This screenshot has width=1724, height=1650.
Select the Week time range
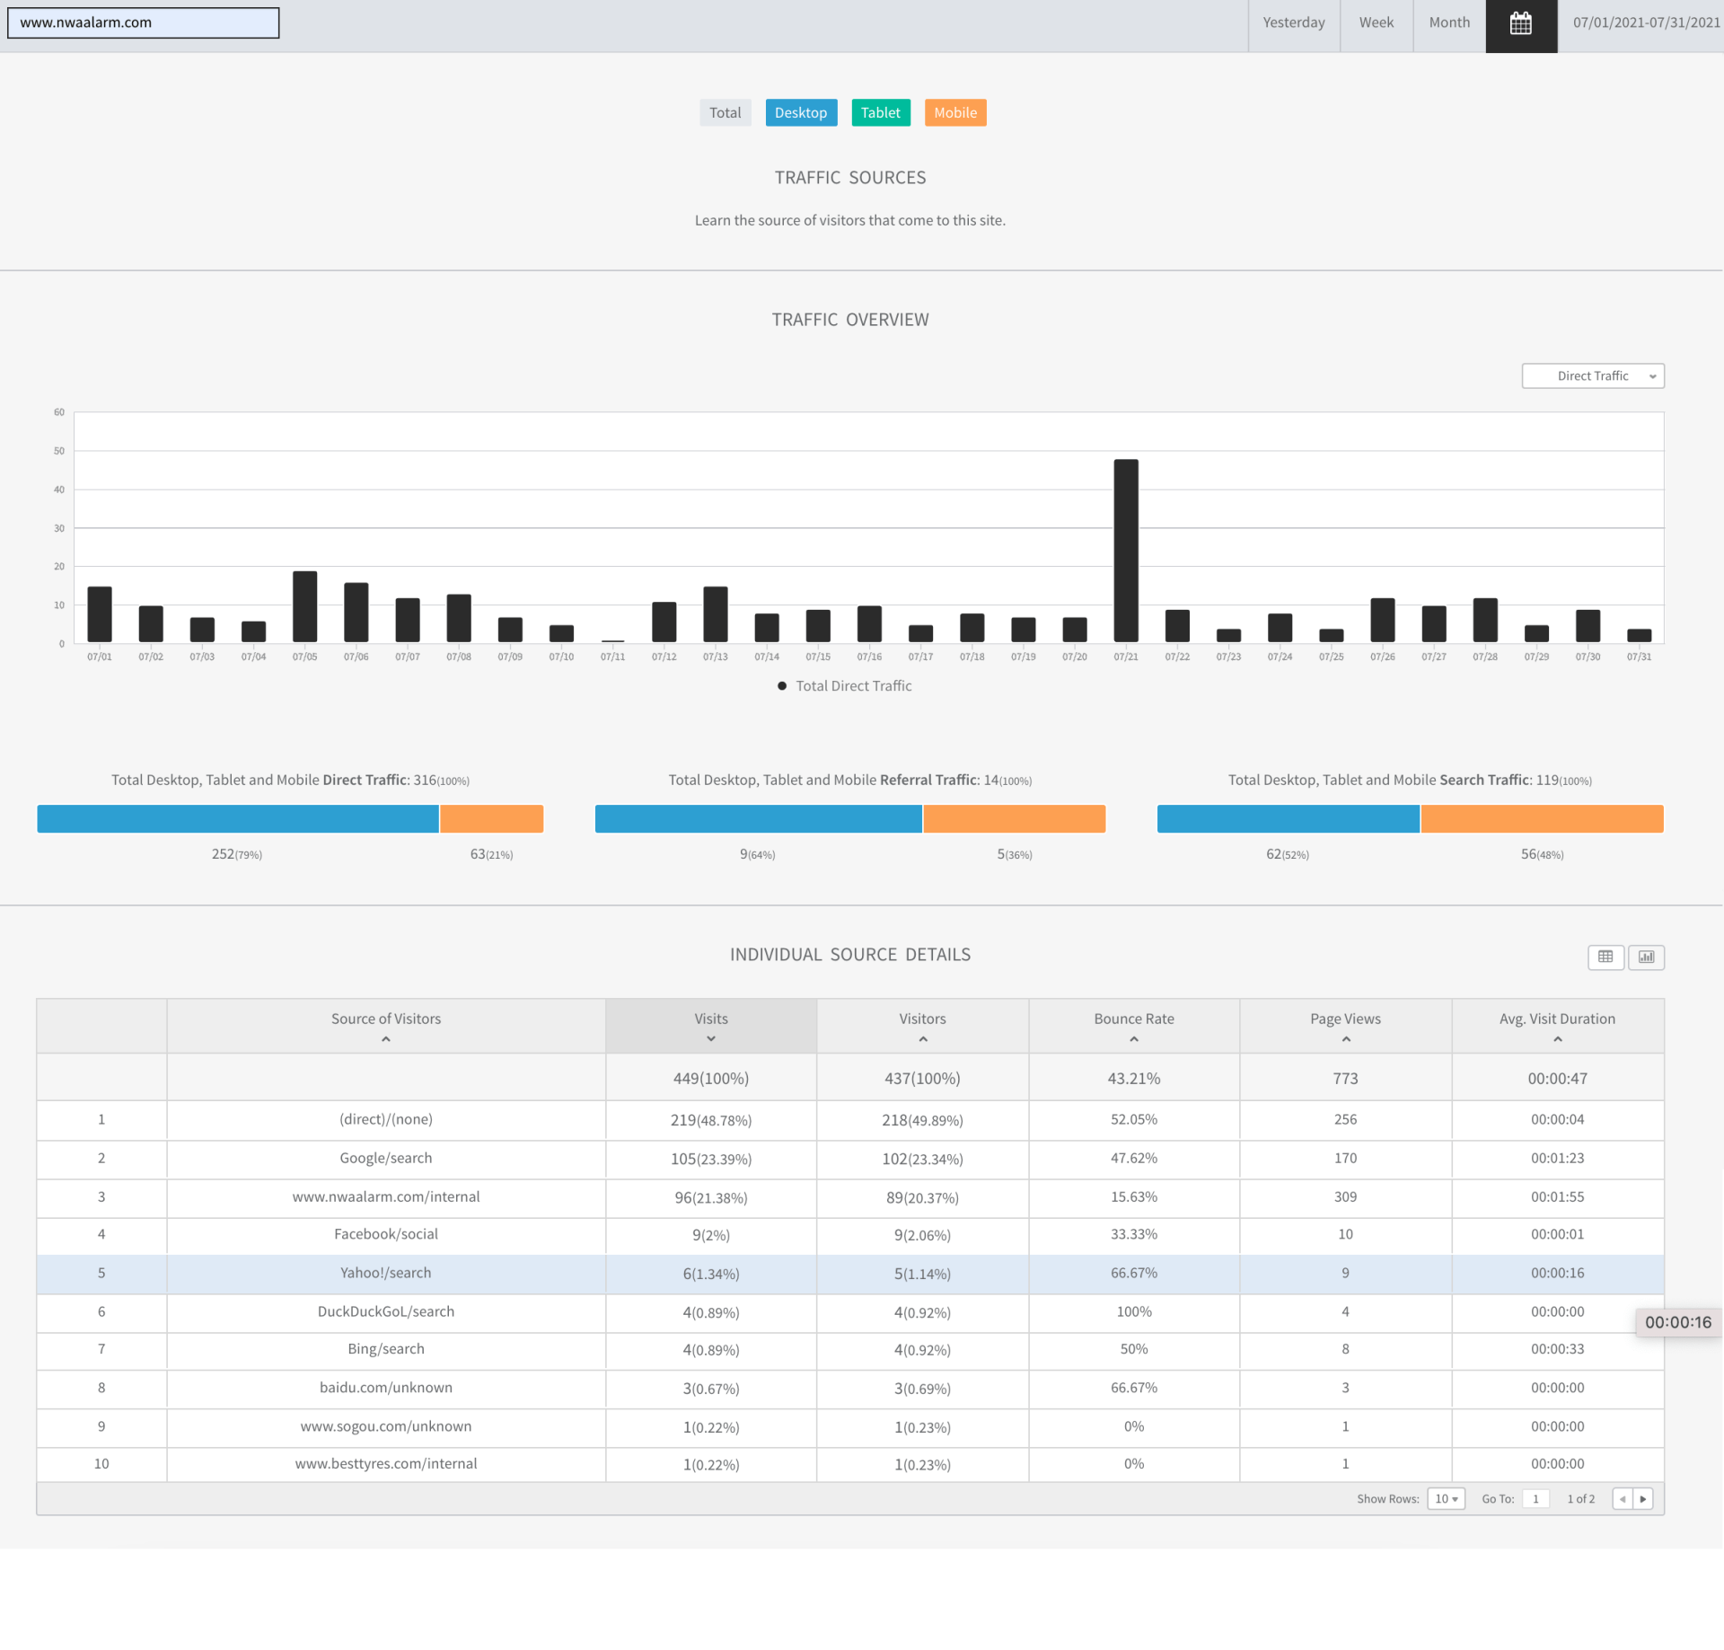pos(1376,24)
